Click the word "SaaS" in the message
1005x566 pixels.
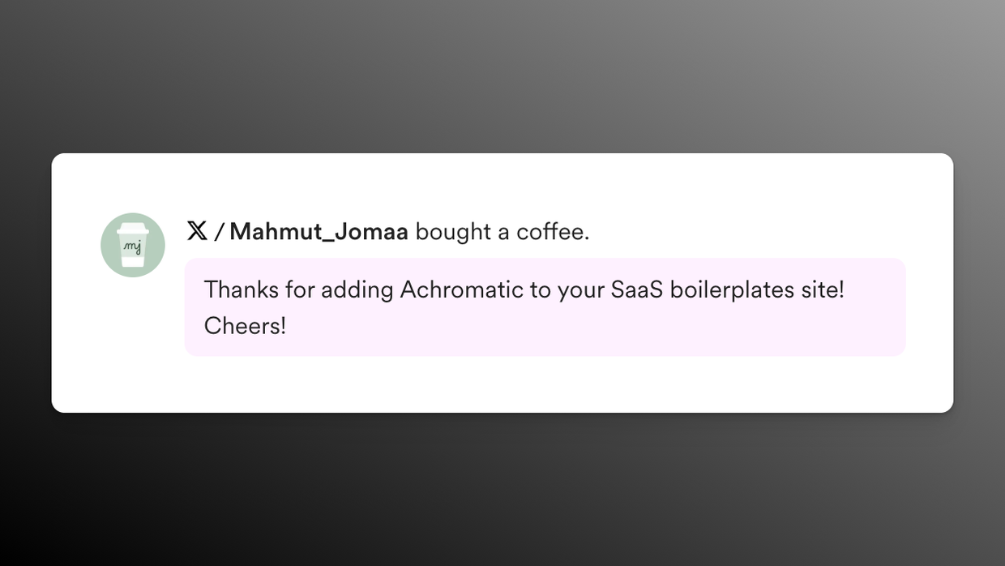tap(635, 289)
